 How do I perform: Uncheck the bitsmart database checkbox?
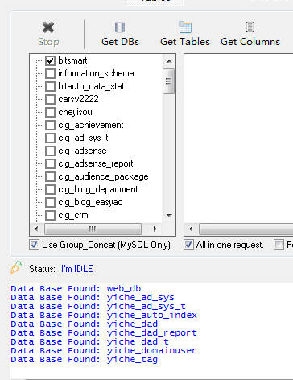(50, 60)
